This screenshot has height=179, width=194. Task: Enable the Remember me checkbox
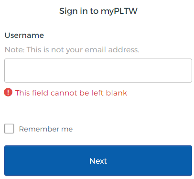9,129
